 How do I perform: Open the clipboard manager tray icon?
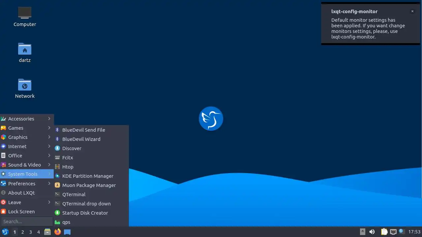(384, 232)
